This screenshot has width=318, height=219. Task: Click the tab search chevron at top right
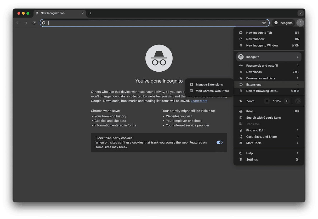(300, 13)
